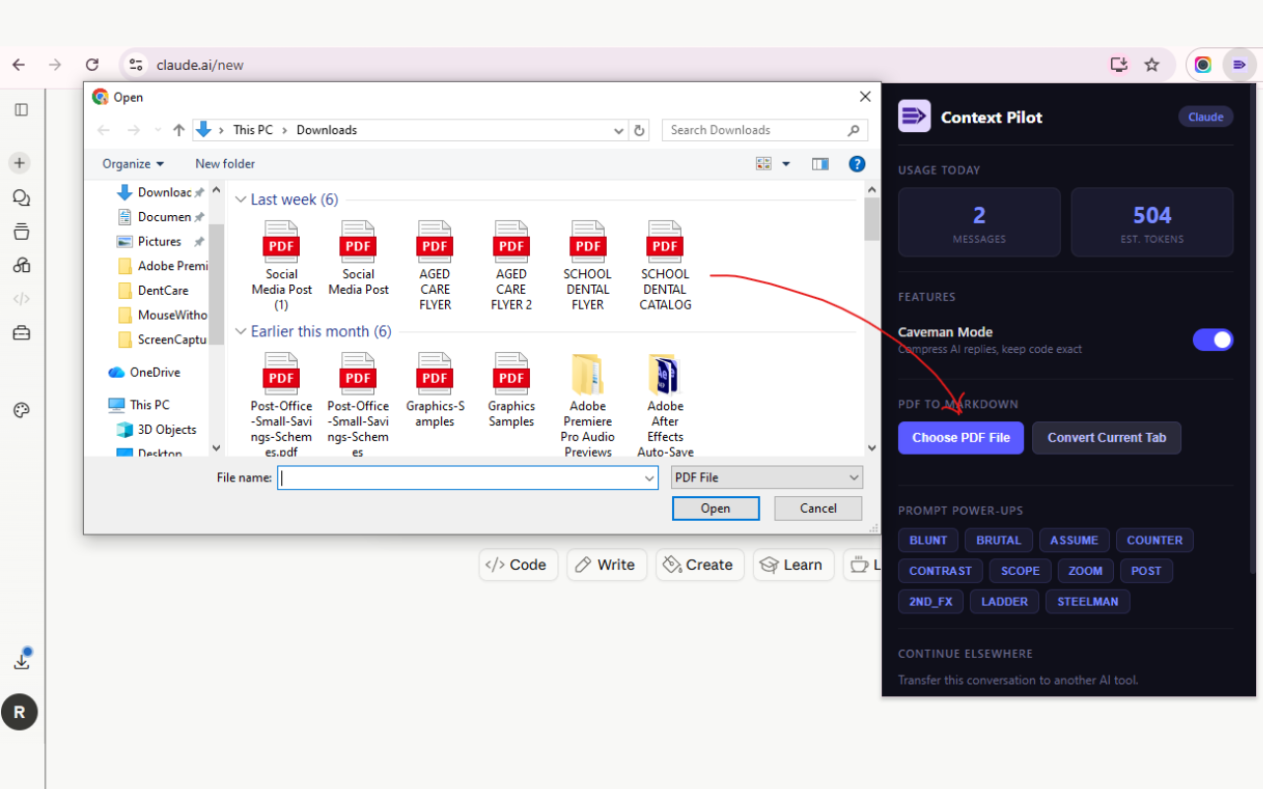
Task: Click Choose PDF File button
Action: pos(961,438)
